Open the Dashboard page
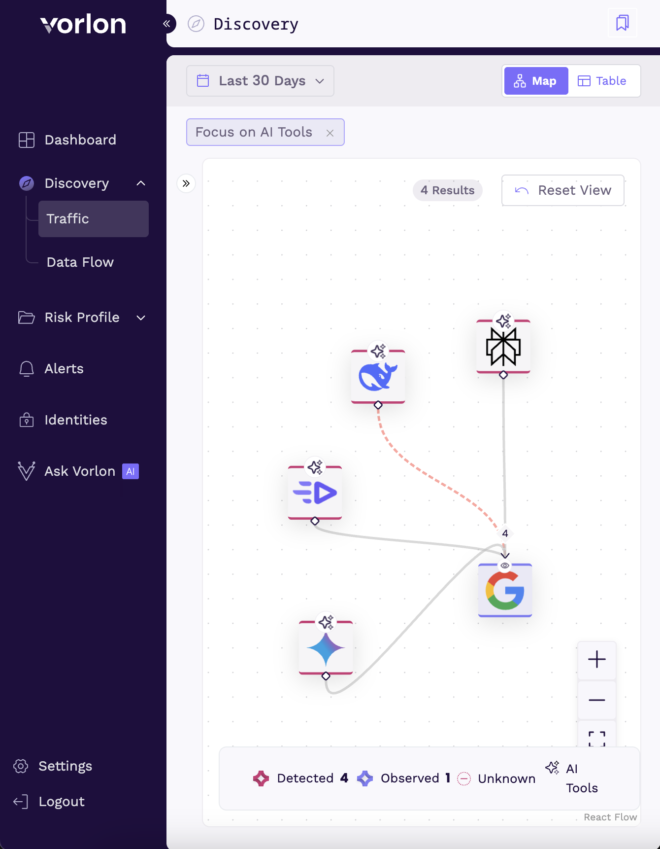Screen dimensions: 660x849 tap(80, 140)
